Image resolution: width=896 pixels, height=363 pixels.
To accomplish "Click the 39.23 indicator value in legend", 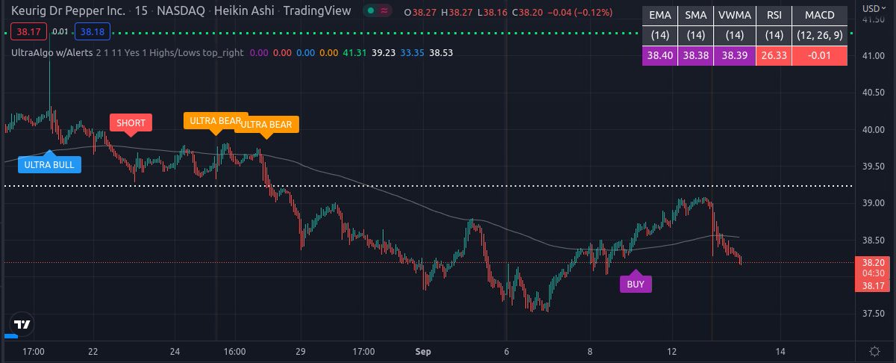I will pos(383,53).
